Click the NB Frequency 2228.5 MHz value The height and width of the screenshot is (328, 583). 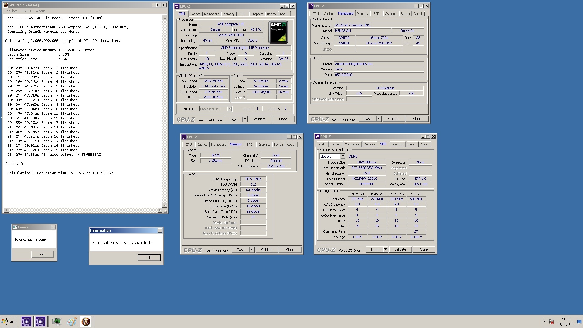click(276, 166)
